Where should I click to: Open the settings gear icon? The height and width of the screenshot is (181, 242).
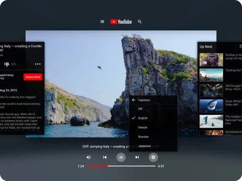pos(153,157)
